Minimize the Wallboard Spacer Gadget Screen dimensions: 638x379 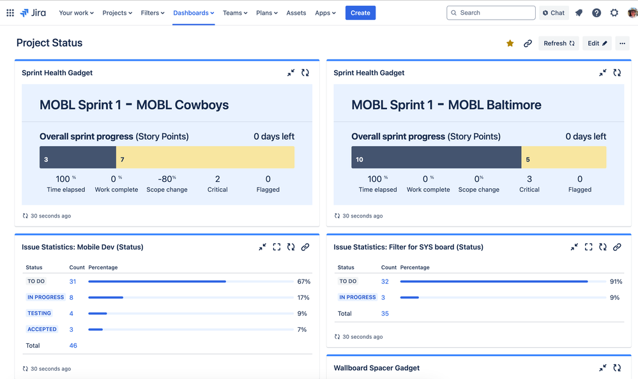click(x=602, y=368)
